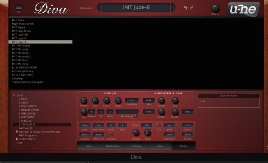Click the u-he logo badge
The image size is (268, 163).
click(x=243, y=9)
